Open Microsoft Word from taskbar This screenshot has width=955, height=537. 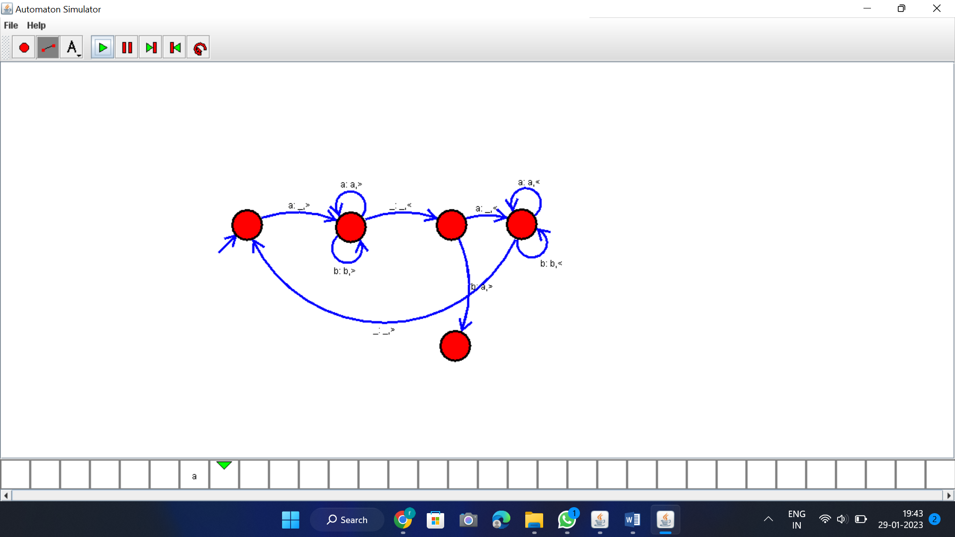632,520
